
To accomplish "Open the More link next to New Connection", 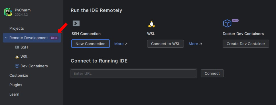I will click(121, 44).
